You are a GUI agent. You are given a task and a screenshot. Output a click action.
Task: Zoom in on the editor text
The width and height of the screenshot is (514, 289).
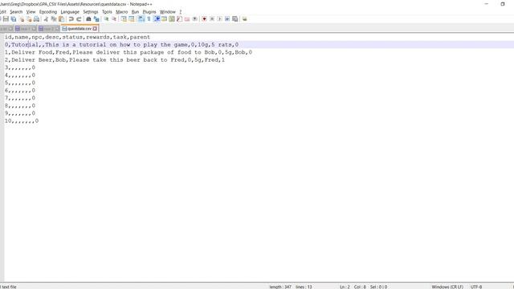(x=106, y=19)
